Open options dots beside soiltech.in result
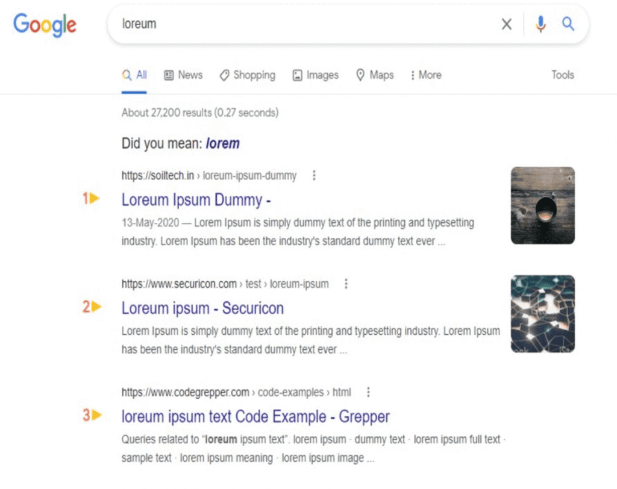The image size is (617, 489). click(314, 176)
